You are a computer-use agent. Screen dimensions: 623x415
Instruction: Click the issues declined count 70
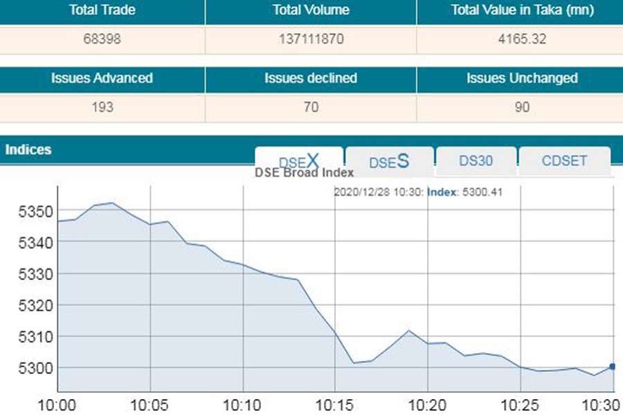click(311, 107)
